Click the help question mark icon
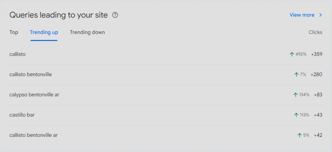 coord(115,15)
